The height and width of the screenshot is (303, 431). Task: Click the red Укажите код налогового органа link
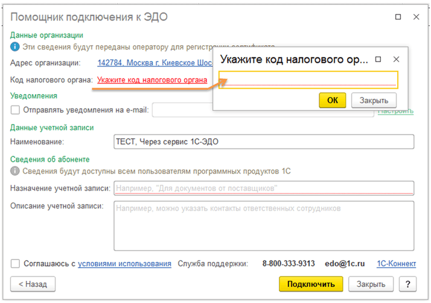152,80
